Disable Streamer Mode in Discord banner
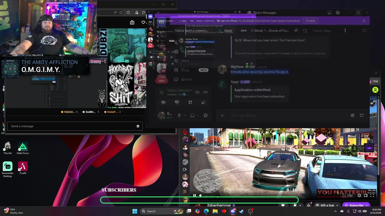The height and width of the screenshot is (216, 385). pyautogui.click(x=310, y=21)
